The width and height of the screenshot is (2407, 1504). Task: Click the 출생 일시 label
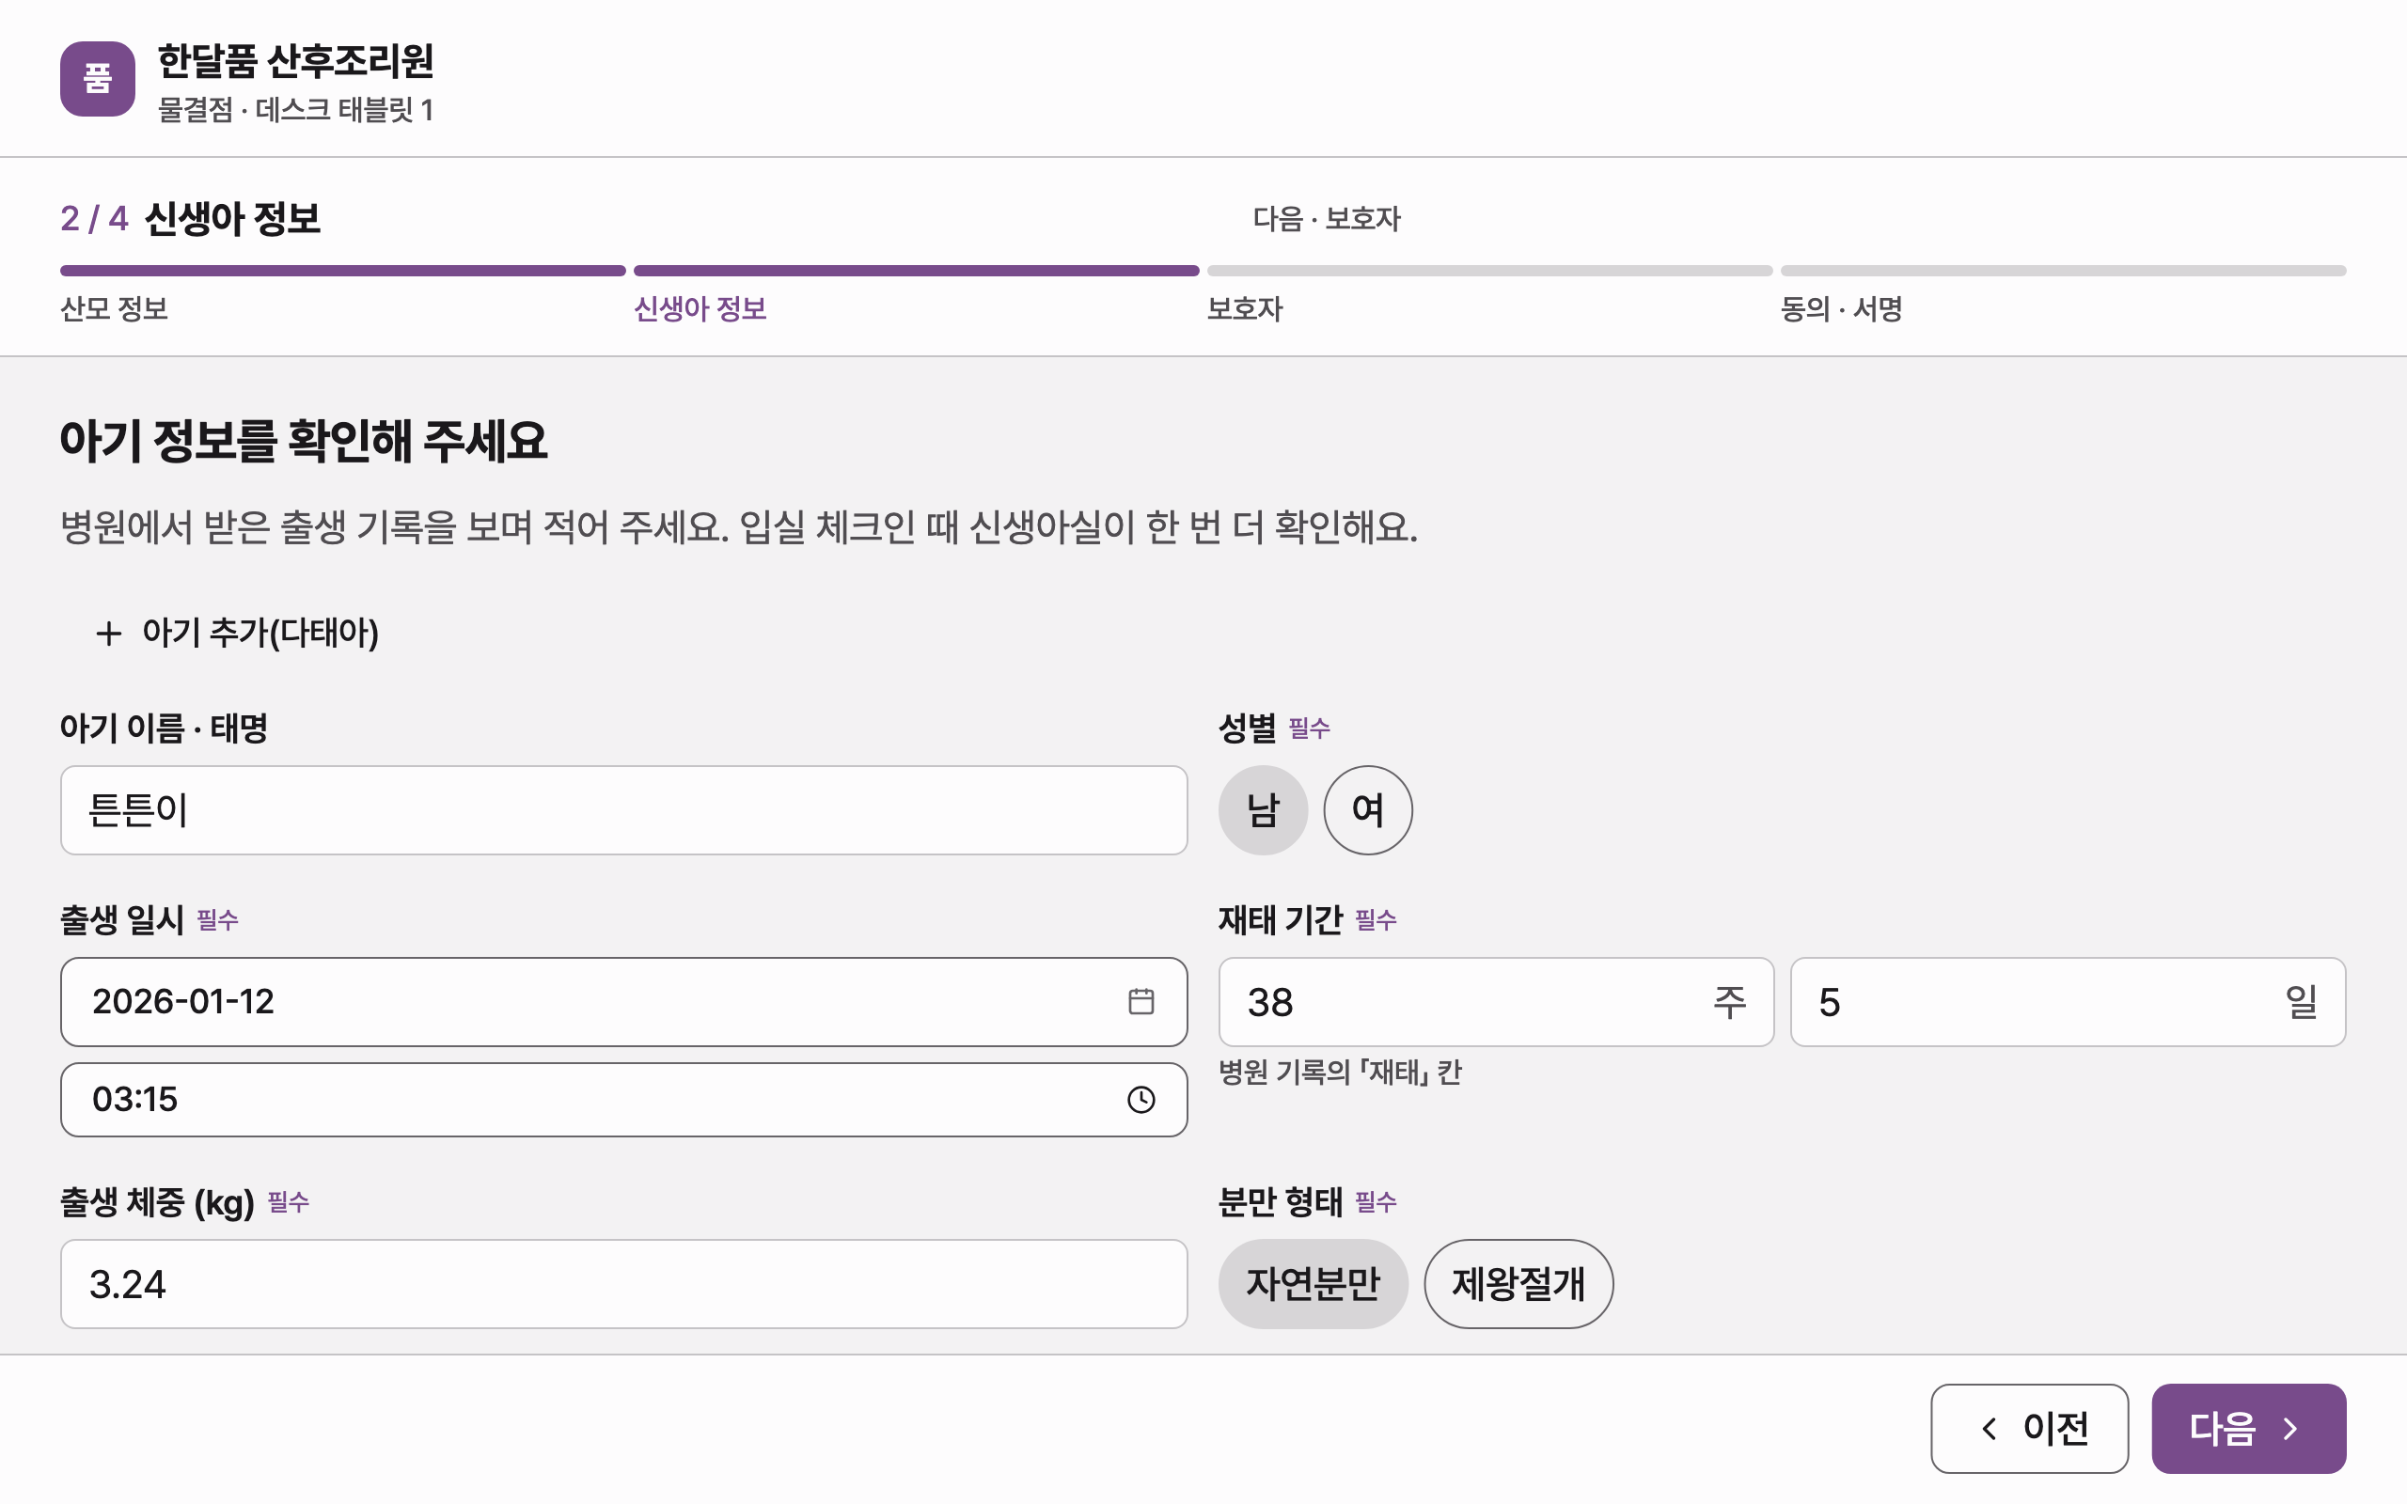pyautogui.click(x=121, y=920)
